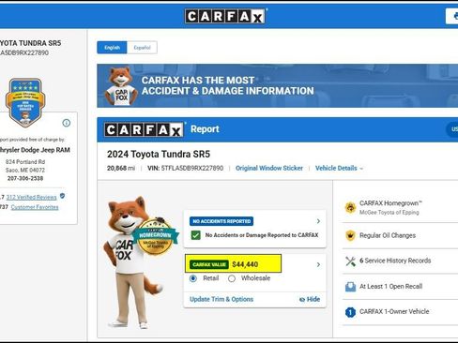This screenshot has height=343, width=458.
Task: Click the Hide eye icon
Action: coord(302,299)
